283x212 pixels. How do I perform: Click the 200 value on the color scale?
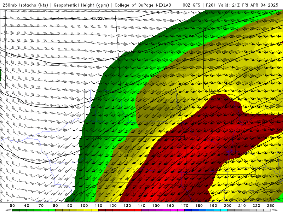pyautogui.click(x=227, y=206)
